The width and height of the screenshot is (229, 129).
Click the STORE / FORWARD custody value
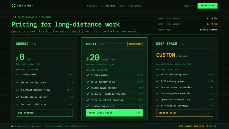pos(209,30)
